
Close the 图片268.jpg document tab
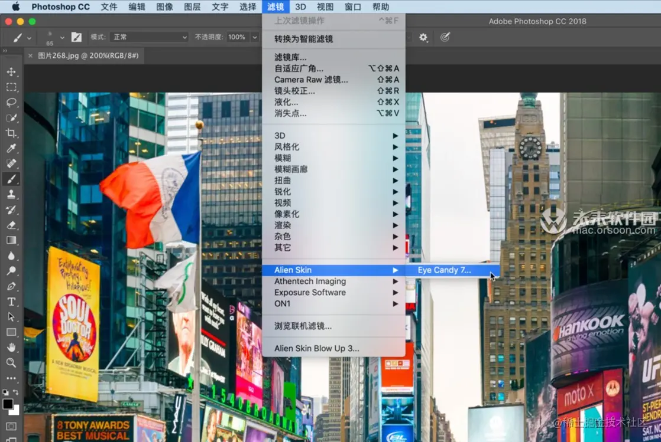30,55
